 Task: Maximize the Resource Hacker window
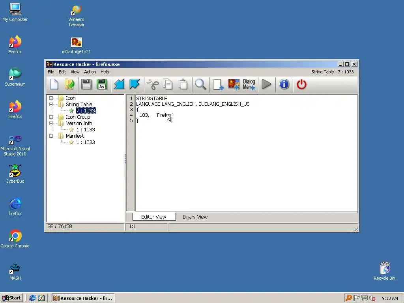(x=347, y=64)
